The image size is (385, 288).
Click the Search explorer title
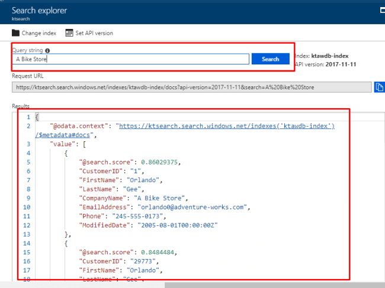click(39, 10)
